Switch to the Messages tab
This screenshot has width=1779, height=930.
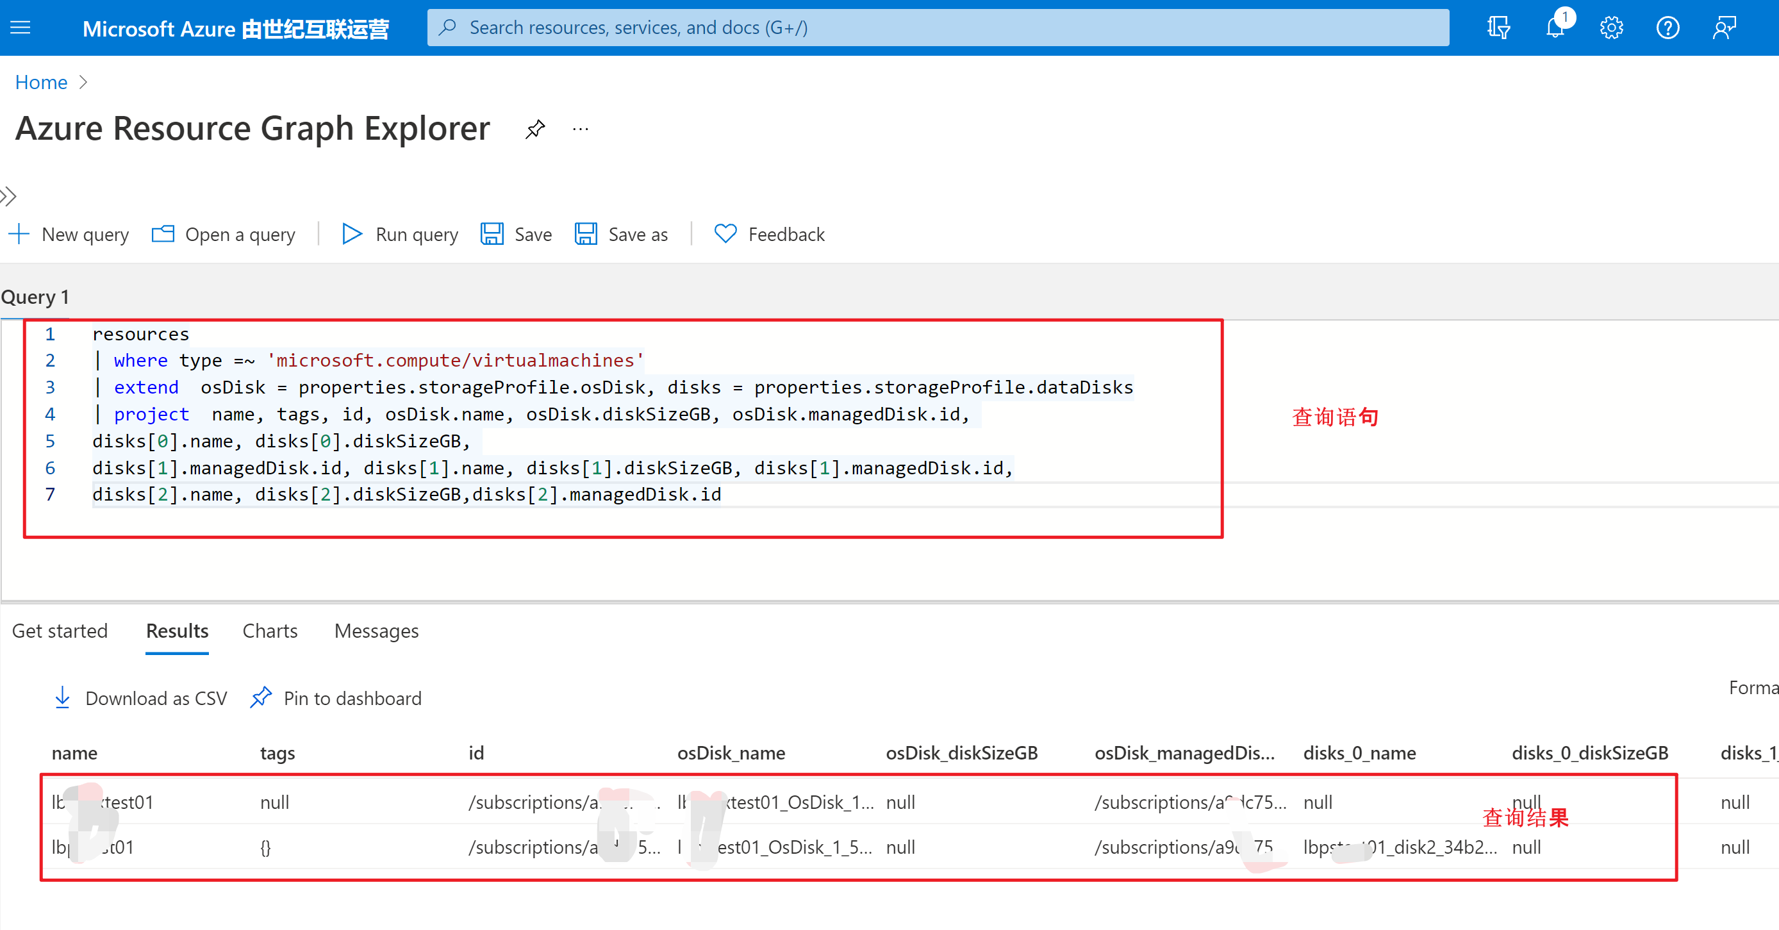tap(376, 631)
